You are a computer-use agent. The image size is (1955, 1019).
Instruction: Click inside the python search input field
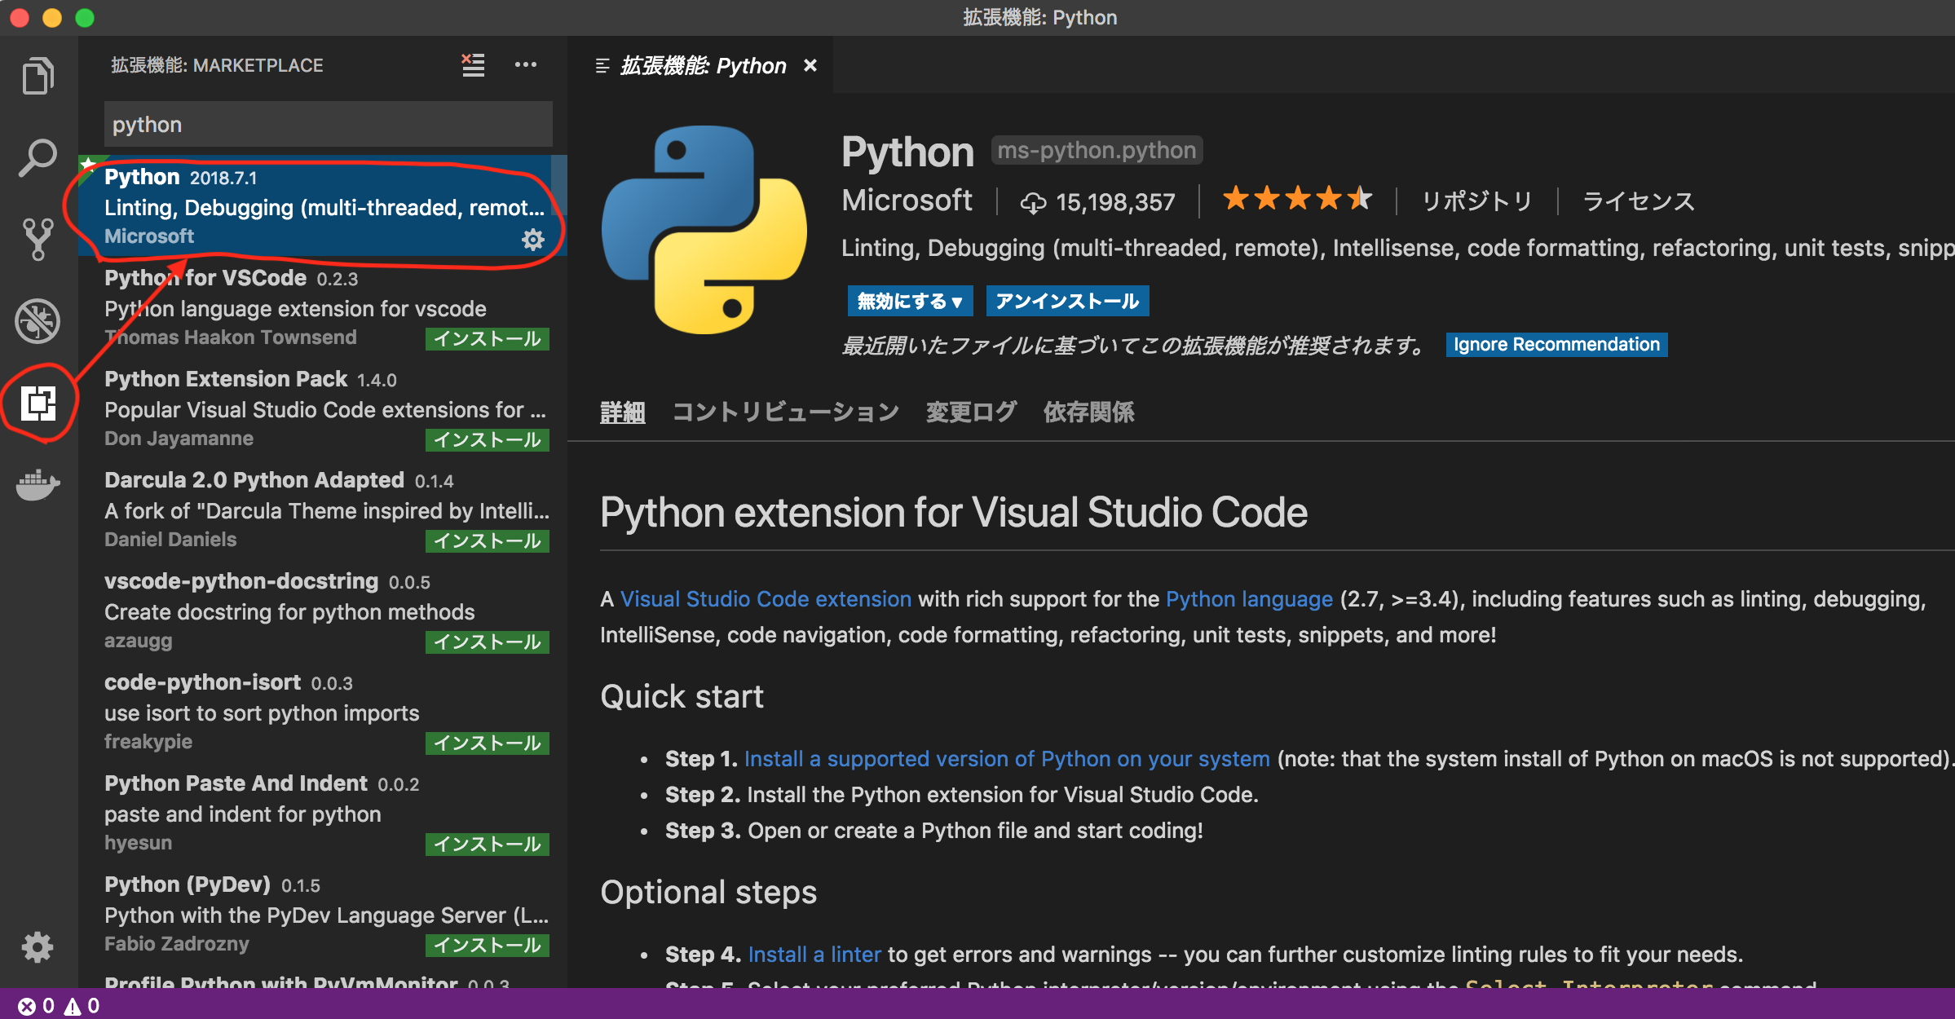tap(326, 124)
